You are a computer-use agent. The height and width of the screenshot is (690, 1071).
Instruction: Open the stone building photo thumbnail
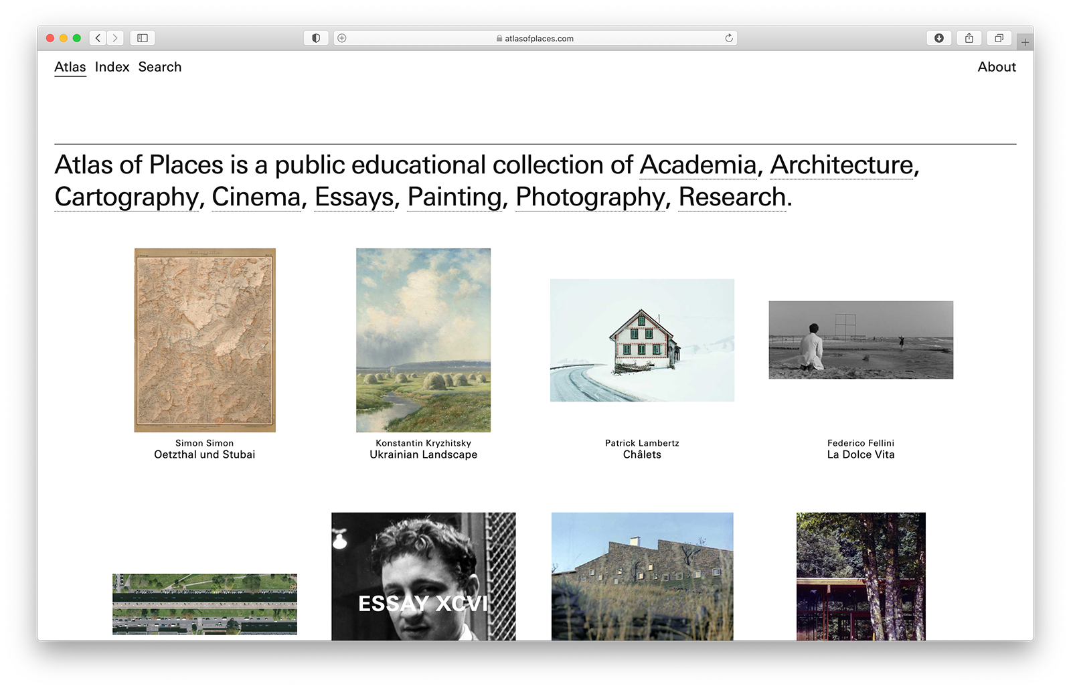642,577
